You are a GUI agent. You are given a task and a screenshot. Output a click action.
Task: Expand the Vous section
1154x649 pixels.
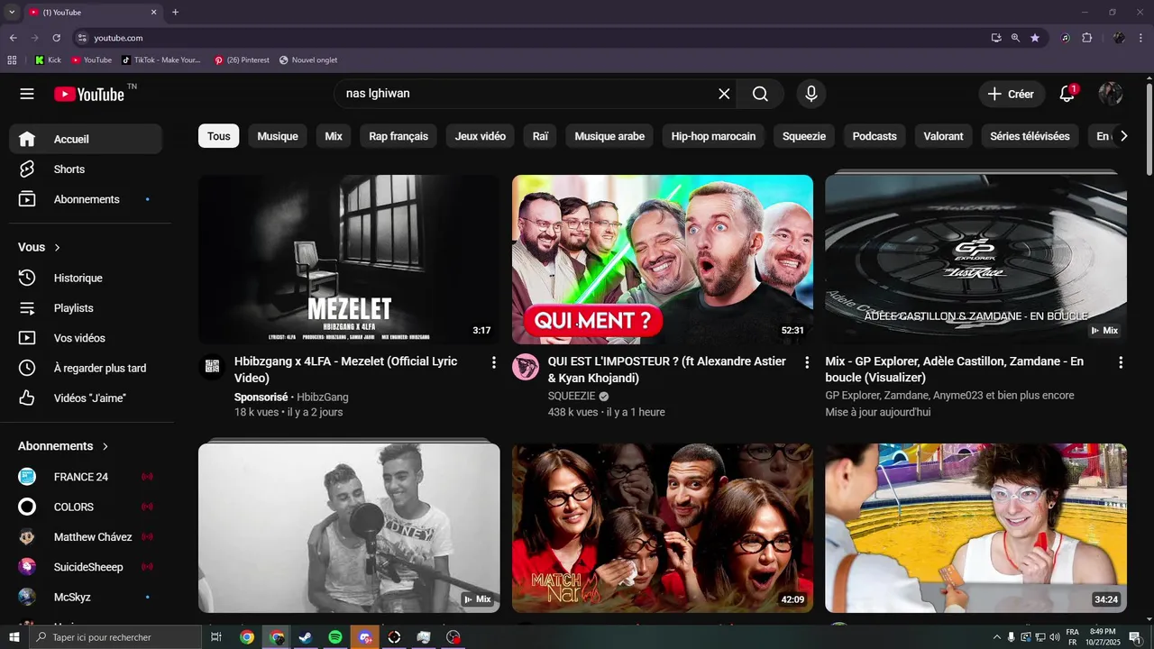point(40,247)
